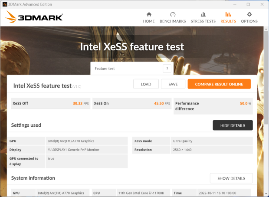
Task: Open the Options gear icon
Action: click(x=249, y=14)
